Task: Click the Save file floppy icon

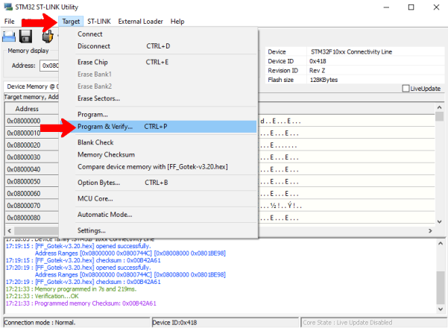Action: click(x=26, y=37)
